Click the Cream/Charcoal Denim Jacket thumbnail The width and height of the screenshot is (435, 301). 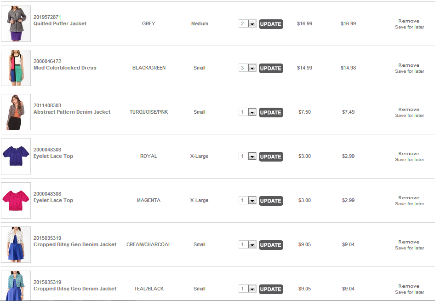(x=16, y=244)
